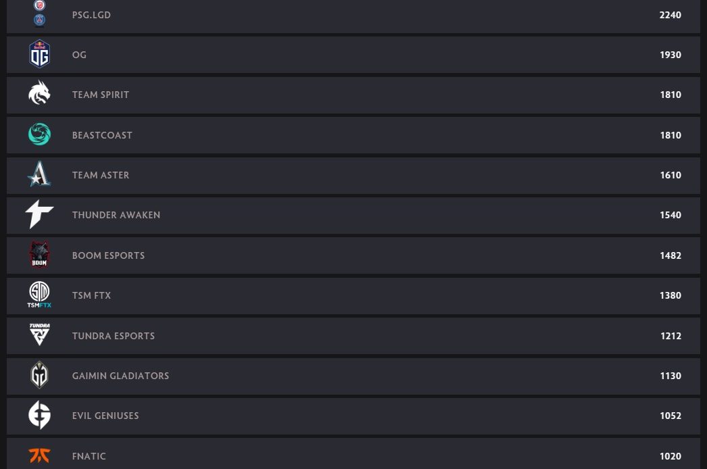Open the BEASTCOAST team link
The height and width of the screenshot is (469, 707).
pos(102,135)
